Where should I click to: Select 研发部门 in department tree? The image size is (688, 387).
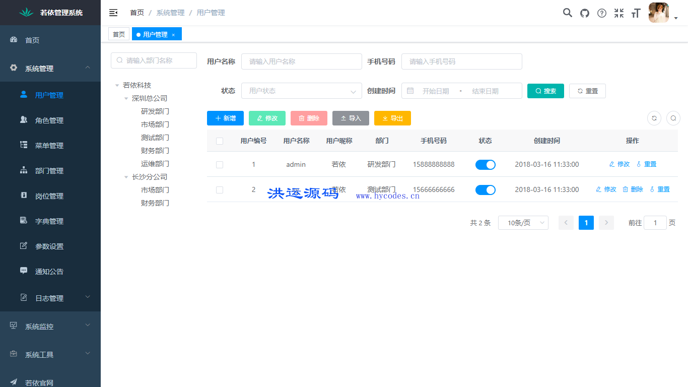(x=155, y=111)
